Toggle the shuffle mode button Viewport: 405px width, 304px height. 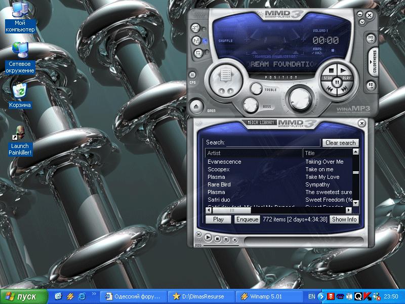(197, 40)
